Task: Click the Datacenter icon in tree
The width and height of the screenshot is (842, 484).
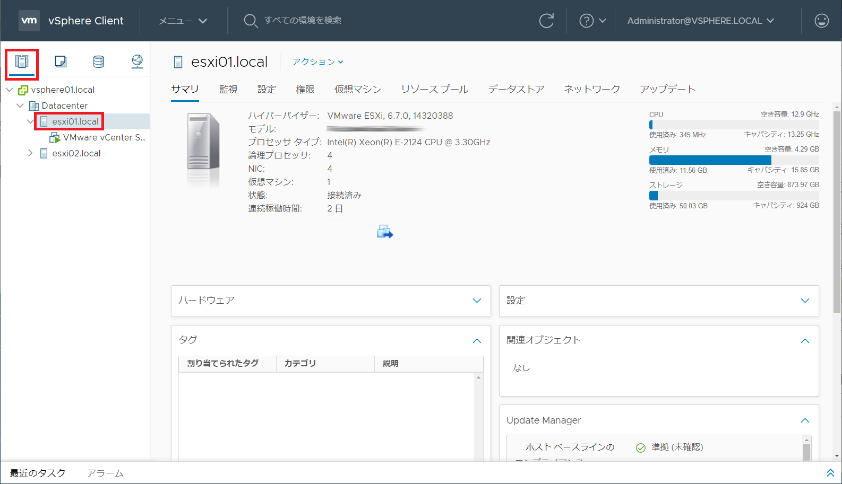Action: point(34,105)
